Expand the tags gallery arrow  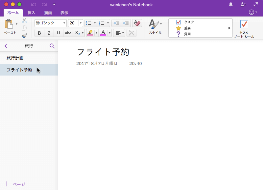229,28
